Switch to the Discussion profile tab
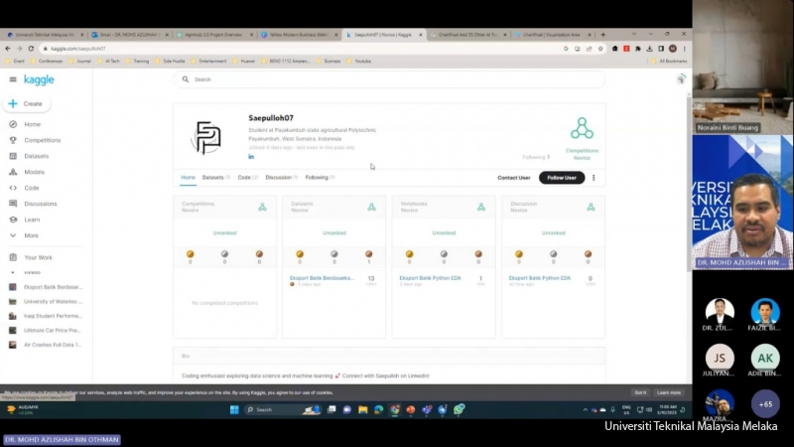Screen dimensions: 794x447 pyautogui.click(x=279, y=178)
